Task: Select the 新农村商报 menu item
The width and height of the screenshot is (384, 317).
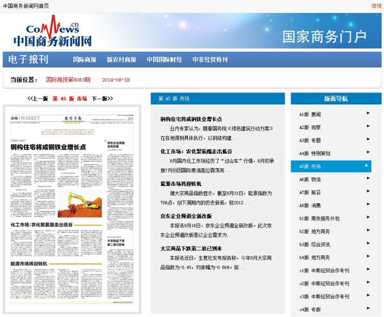Action: click(121, 60)
